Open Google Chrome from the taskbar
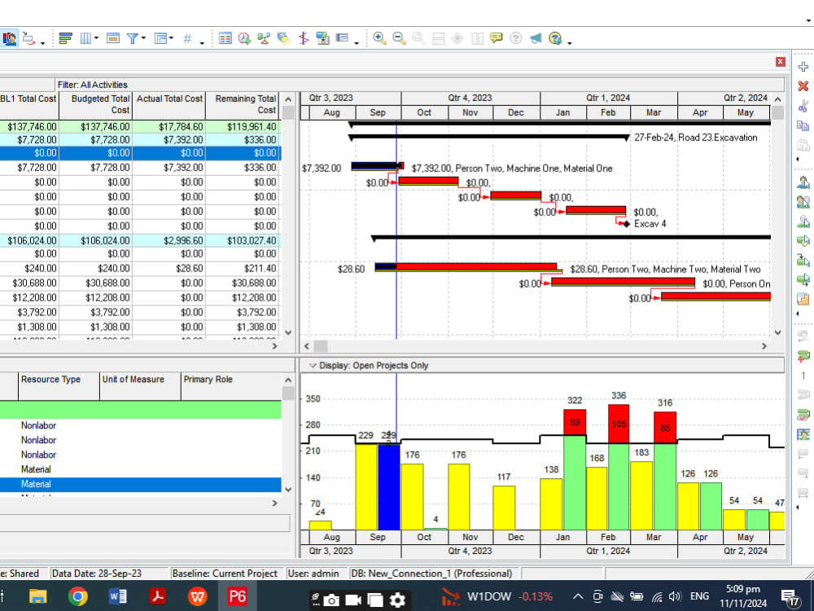 (x=78, y=596)
